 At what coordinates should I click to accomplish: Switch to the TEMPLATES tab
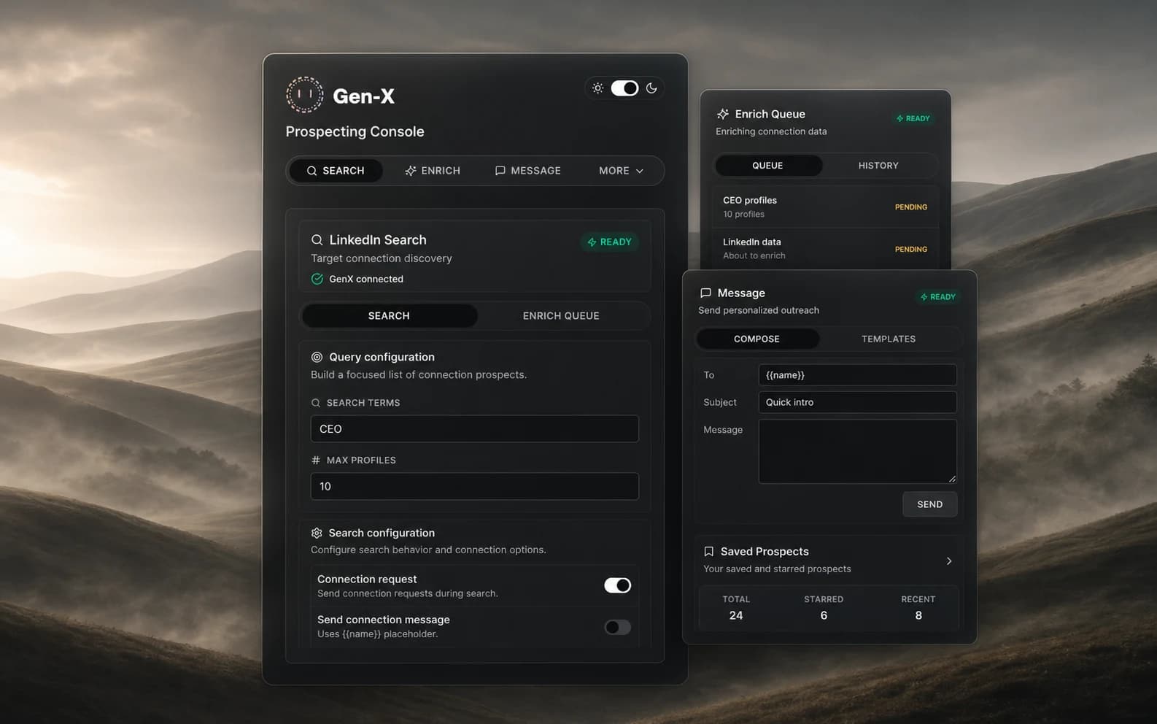(889, 339)
